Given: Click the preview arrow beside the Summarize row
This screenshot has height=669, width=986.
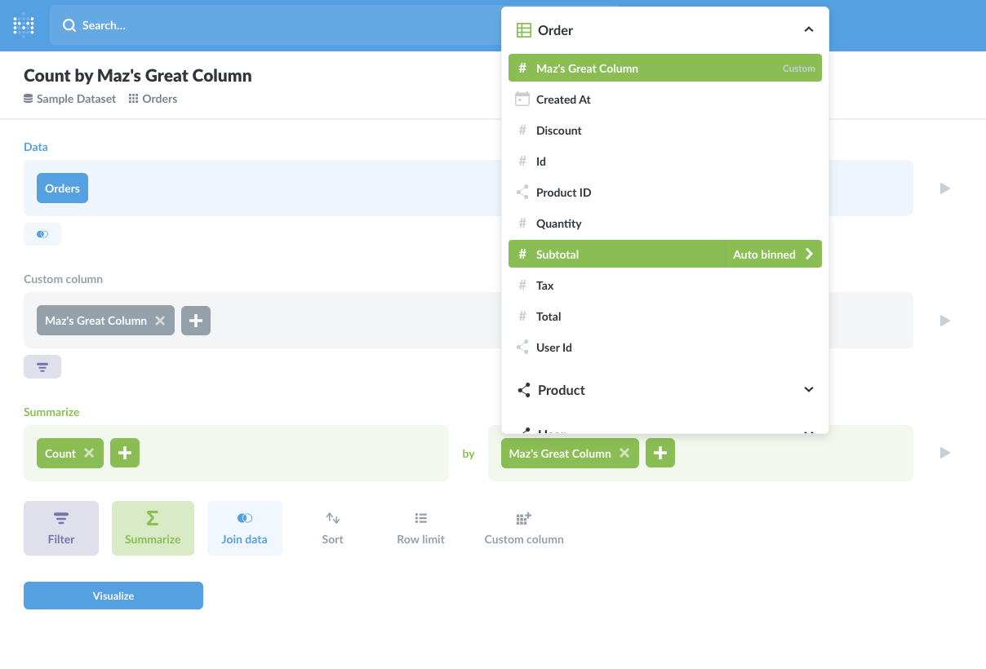Looking at the screenshot, I should (944, 453).
